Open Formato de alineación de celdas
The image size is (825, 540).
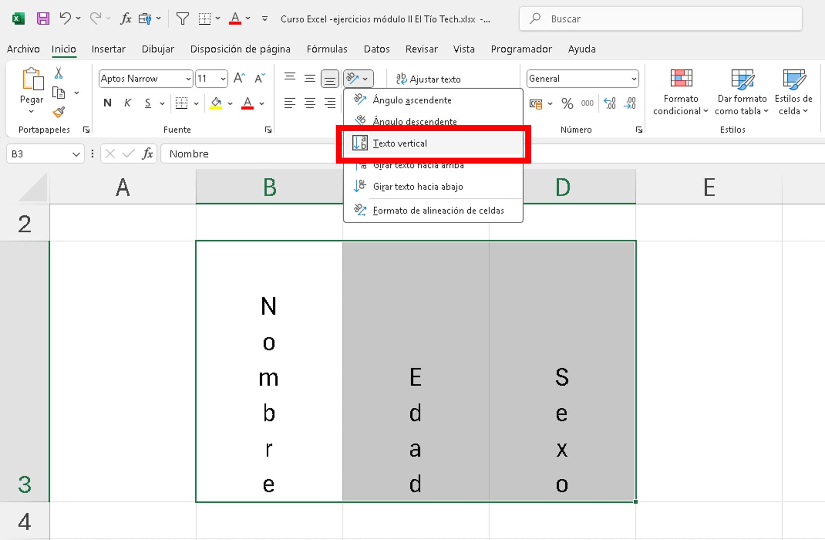tap(438, 210)
